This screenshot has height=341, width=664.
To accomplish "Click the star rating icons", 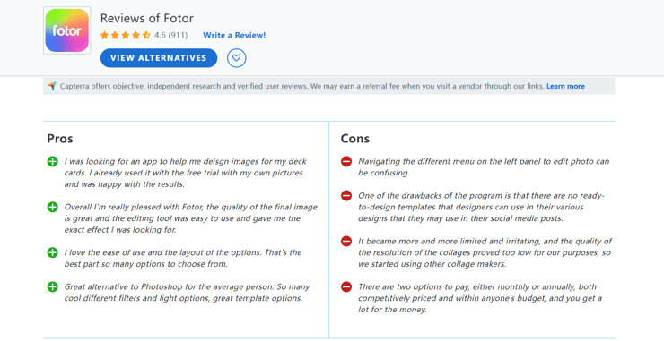I will click(126, 35).
